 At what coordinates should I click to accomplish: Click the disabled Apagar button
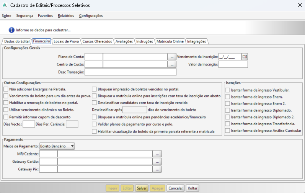coord(157,188)
